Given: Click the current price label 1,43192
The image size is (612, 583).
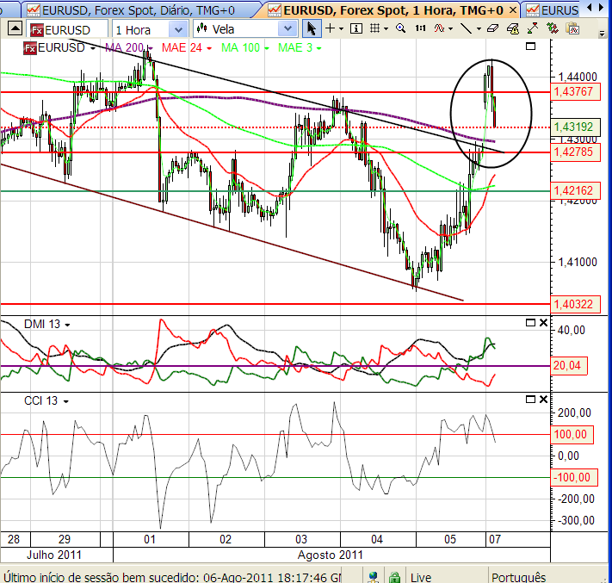Looking at the screenshot, I should click(575, 127).
